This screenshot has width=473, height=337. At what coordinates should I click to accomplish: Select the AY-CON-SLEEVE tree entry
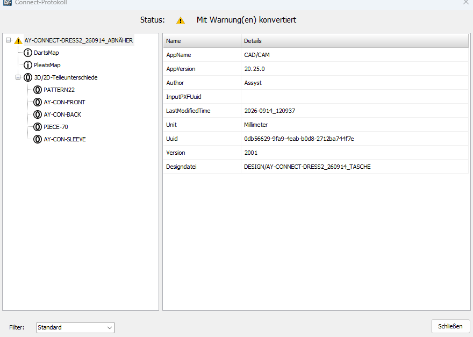64,139
